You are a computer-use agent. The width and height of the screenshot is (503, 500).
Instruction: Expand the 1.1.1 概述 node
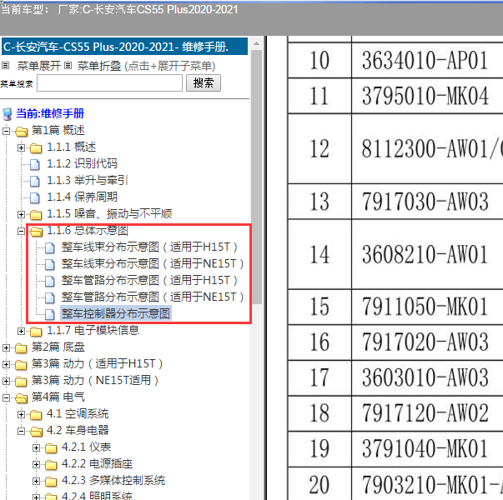(21, 147)
